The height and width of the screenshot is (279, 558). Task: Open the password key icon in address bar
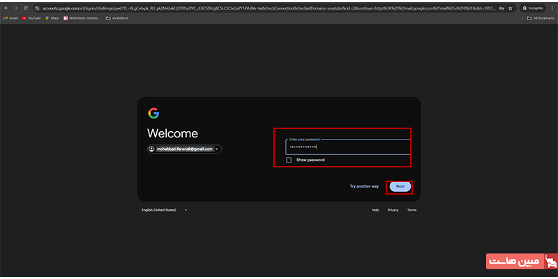pos(502,8)
